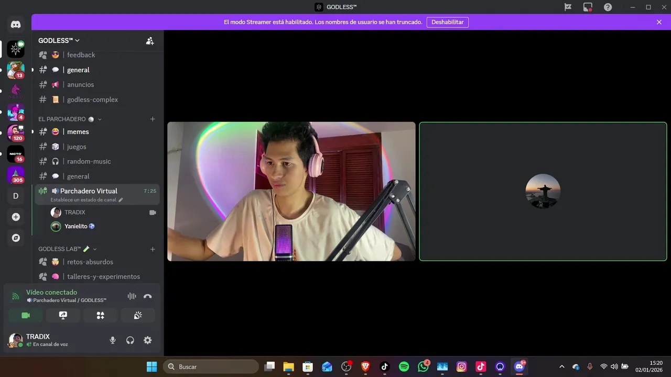The height and width of the screenshot is (377, 671).
Task: Share your screen button in voice panel
Action: pos(63,315)
